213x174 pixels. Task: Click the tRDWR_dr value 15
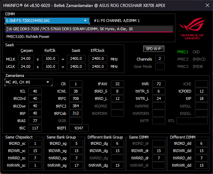[x=159, y=151]
